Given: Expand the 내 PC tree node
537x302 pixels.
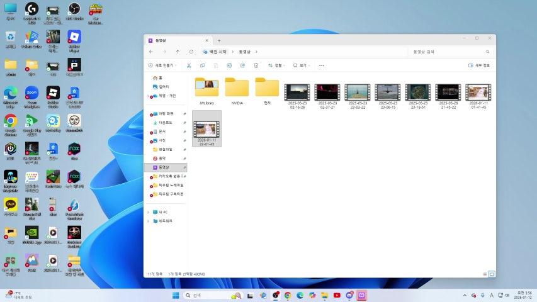Looking at the screenshot, I should pos(149,212).
